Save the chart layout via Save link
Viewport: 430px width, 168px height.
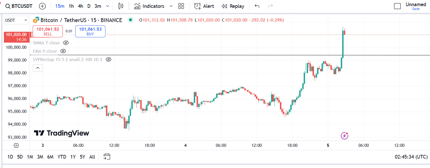416,9
